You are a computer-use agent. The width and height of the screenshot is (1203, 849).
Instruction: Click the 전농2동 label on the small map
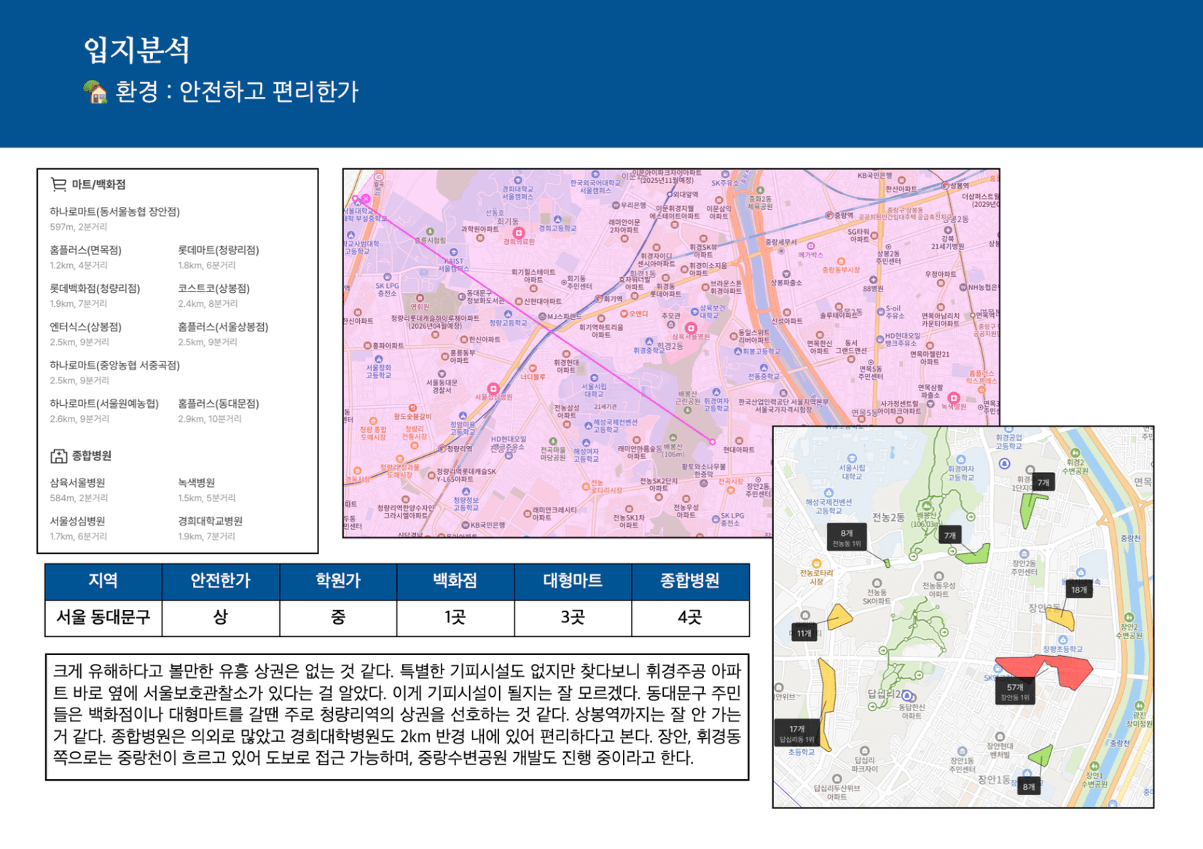point(887,517)
